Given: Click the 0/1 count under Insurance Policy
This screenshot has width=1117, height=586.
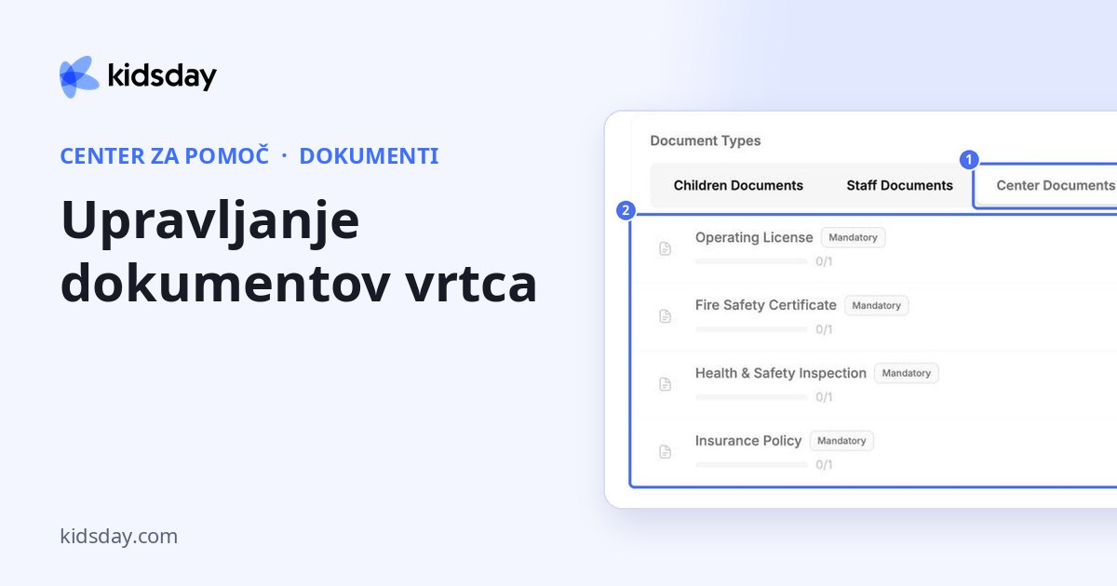Looking at the screenshot, I should [824, 464].
